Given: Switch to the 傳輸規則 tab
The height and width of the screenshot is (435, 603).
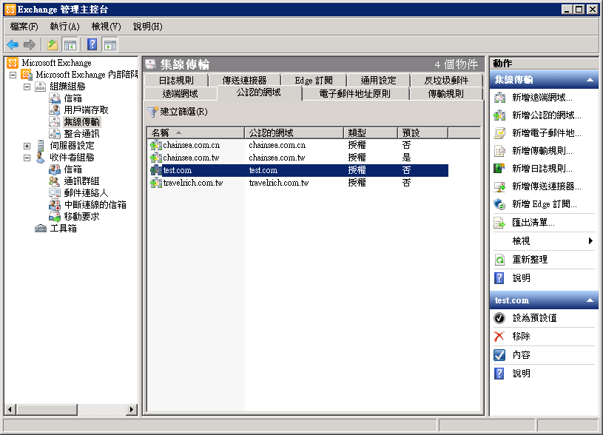Looking at the screenshot, I should [x=445, y=94].
